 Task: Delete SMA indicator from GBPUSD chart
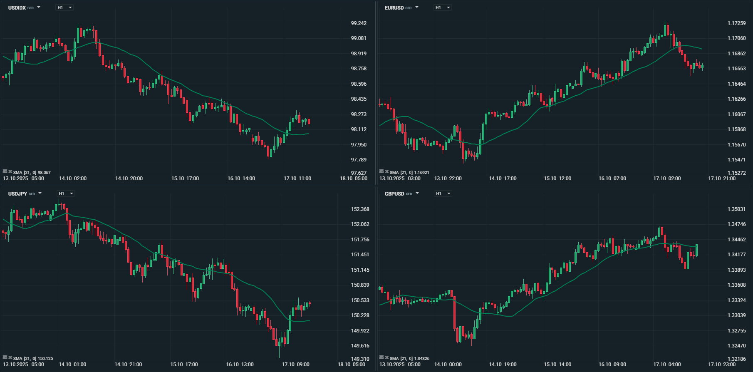click(x=386, y=357)
